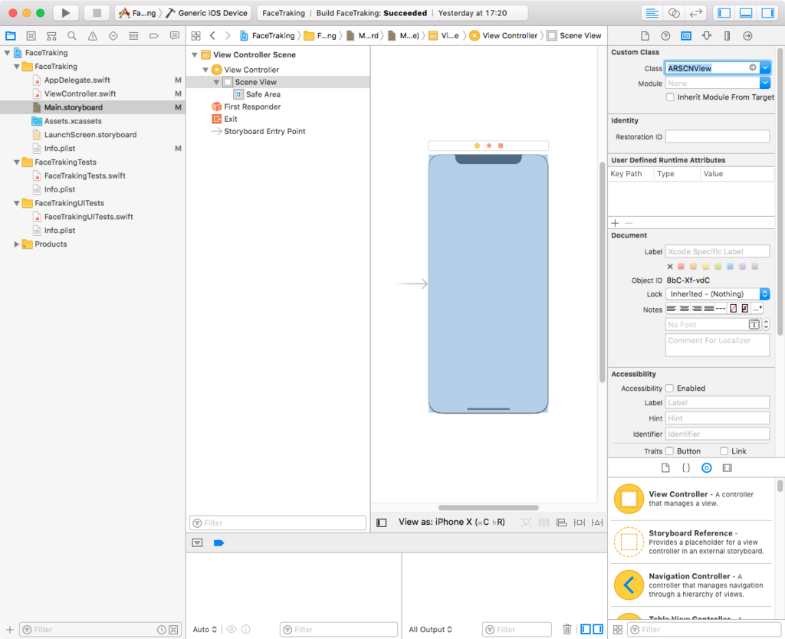Show the assistant editor
Viewport: 785px width, 639px height.
[x=674, y=13]
